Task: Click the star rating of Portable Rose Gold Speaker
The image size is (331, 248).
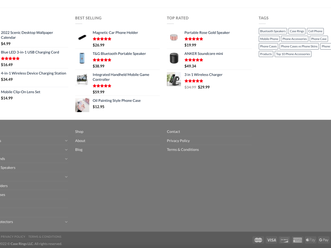Action: coord(194,39)
